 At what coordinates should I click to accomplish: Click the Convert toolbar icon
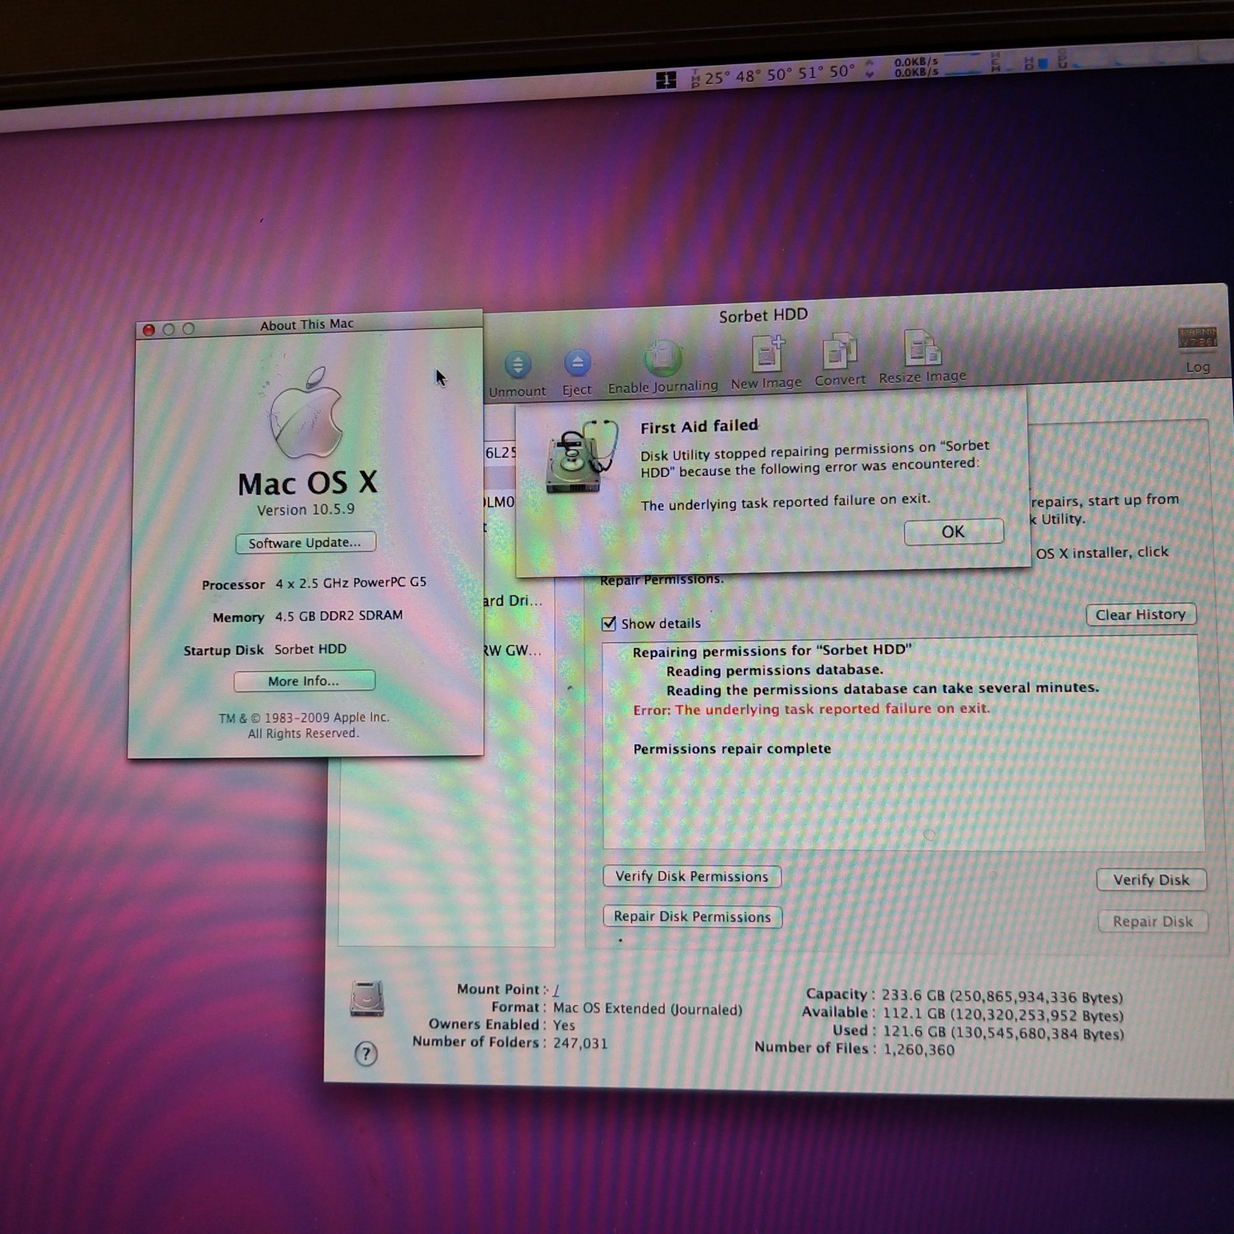click(x=839, y=350)
